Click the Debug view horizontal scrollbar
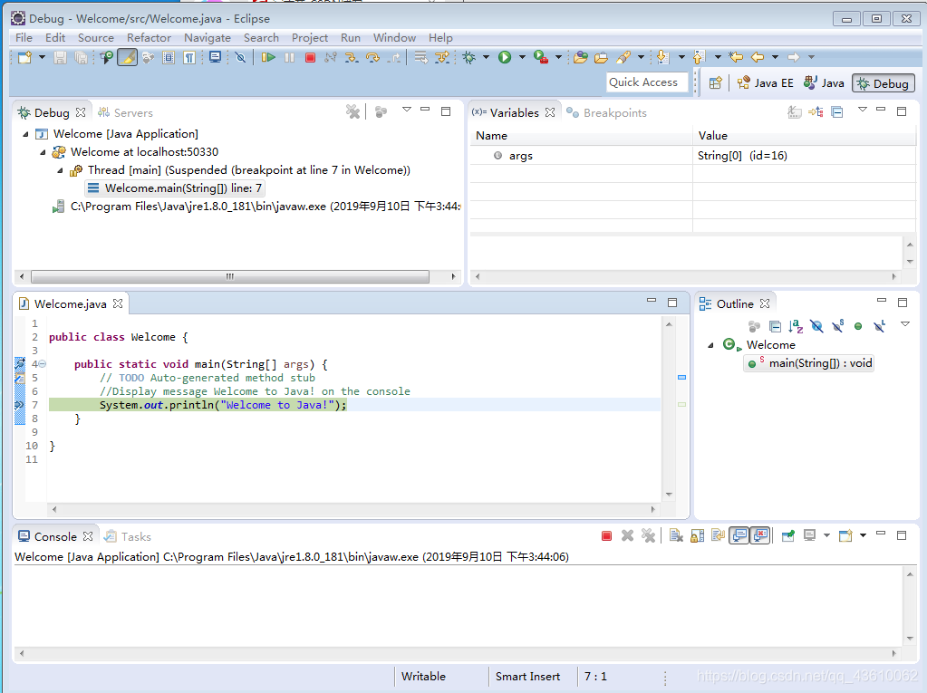The width and height of the screenshot is (927, 693). click(x=230, y=276)
